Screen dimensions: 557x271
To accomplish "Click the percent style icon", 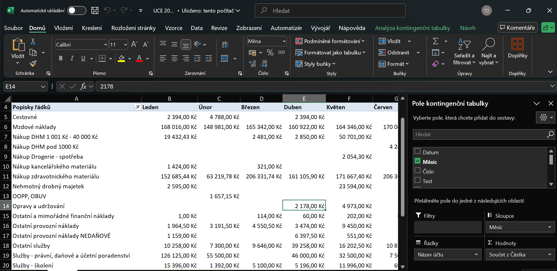I will point(270,53).
